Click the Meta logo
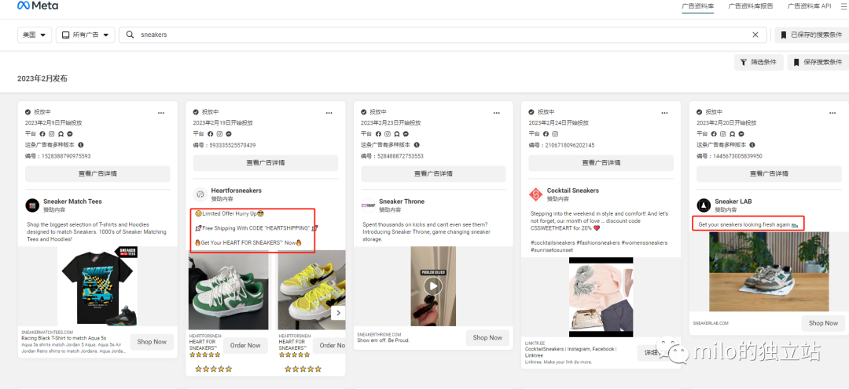Image resolution: width=849 pixels, height=389 pixels. tap(38, 6)
